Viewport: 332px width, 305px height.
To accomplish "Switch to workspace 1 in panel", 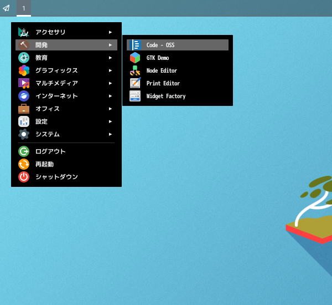I will pyautogui.click(x=24, y=8).
